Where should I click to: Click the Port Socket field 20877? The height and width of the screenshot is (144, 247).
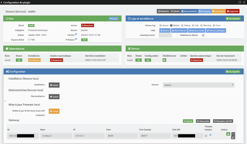[155, 136]
